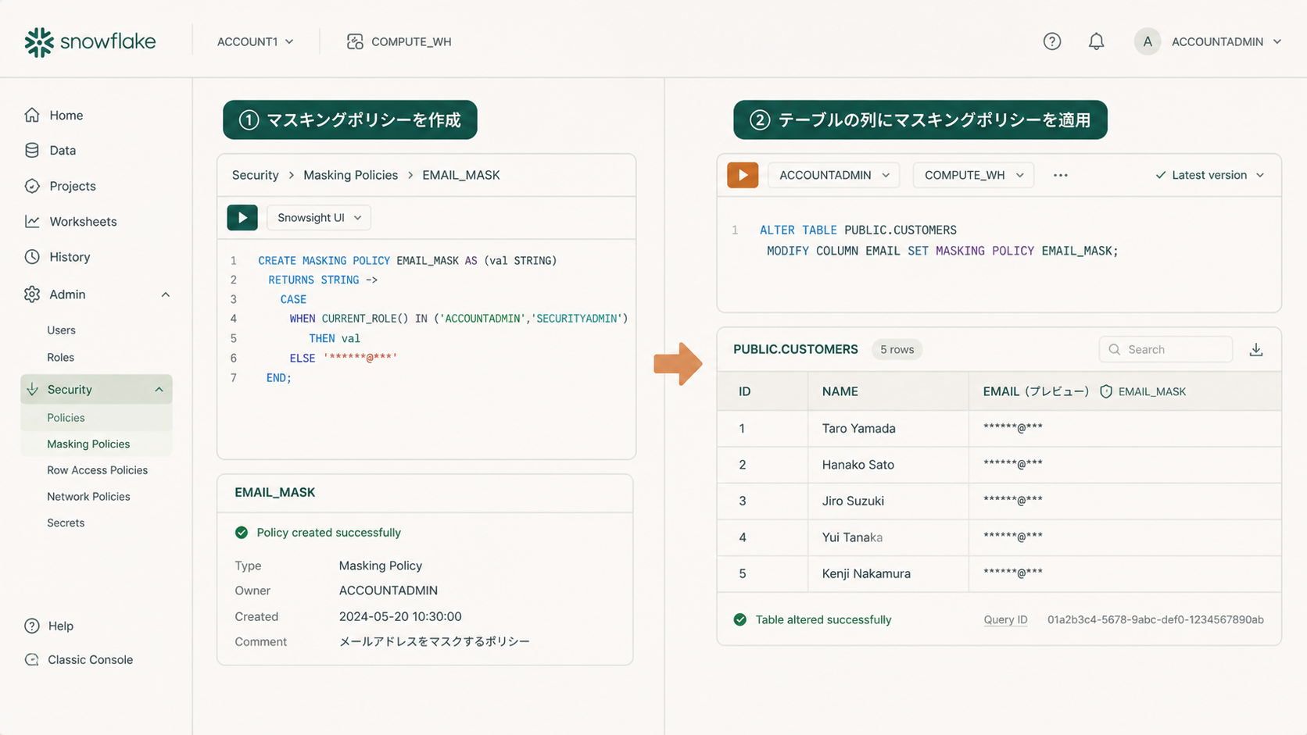Select Policies under Security

pyautogui.click(x=66, y=418)
